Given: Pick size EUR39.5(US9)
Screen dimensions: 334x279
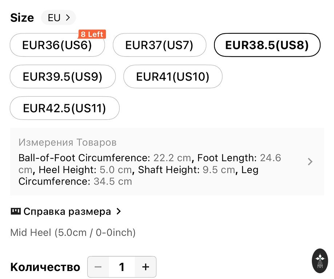Looking at the screenshot, I should (63, 77).
